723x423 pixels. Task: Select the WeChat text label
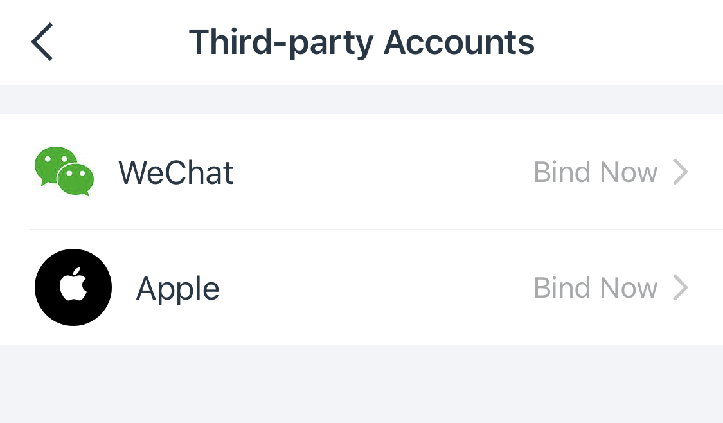[175, 172]
